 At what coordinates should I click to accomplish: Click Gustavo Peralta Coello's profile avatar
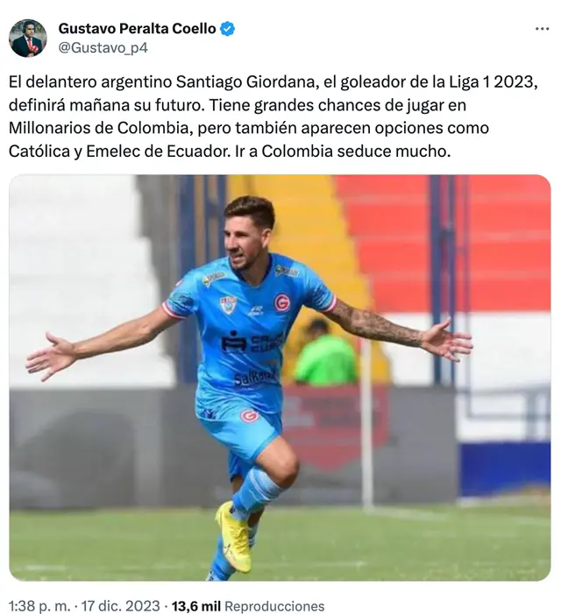(x=28, y=38)
